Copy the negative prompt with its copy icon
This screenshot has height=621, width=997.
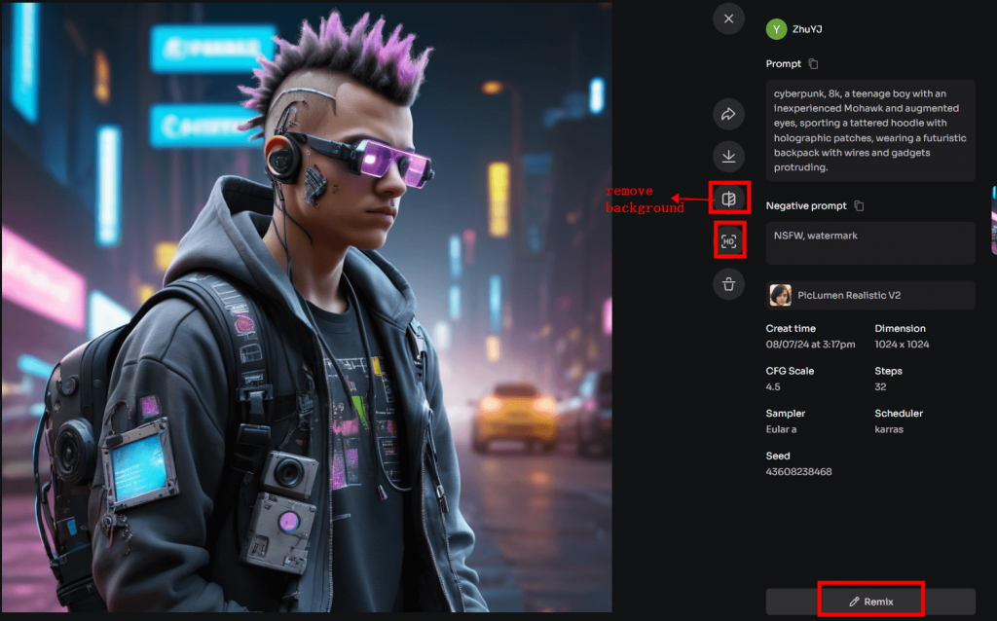coord(859,205)
